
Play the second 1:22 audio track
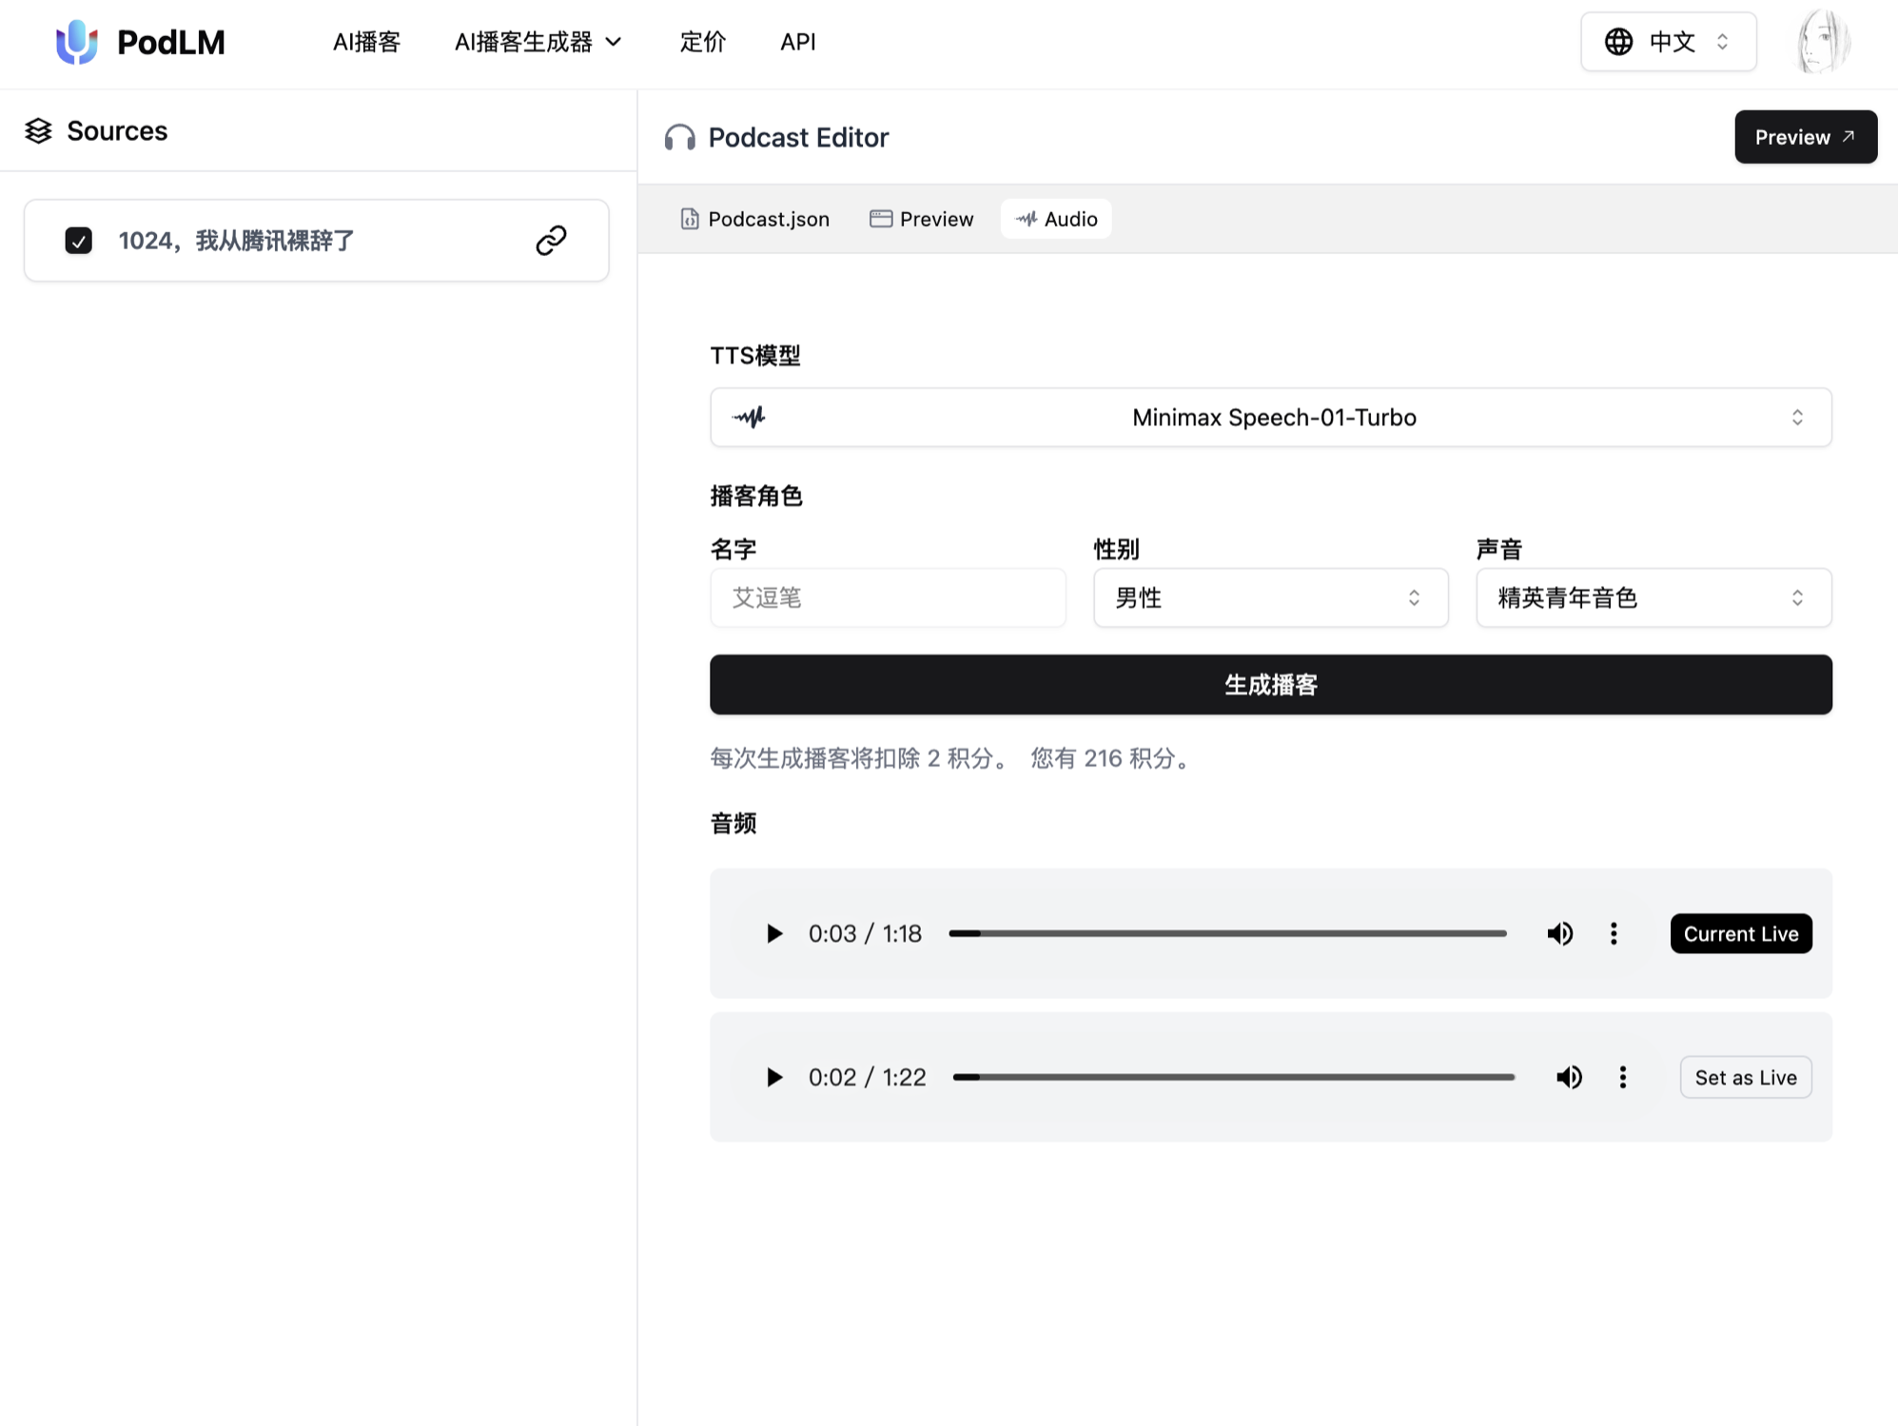774,1077
